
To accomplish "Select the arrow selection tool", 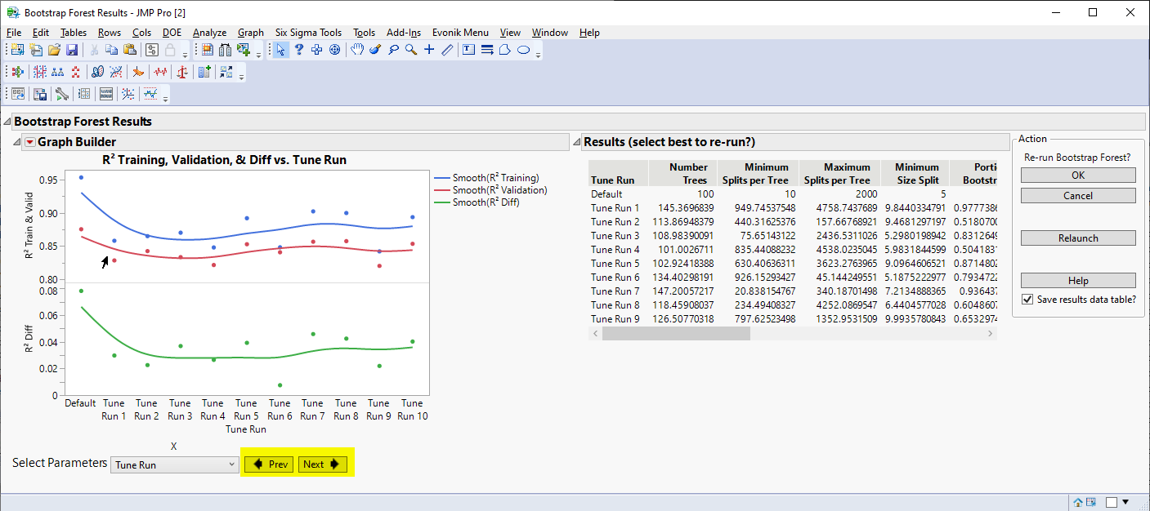I will (280, 49).
